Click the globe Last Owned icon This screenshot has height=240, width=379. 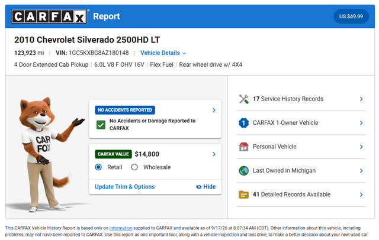coord(243,170)
